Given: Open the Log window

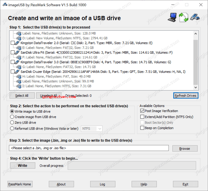Looking at the screenshot, I should pyautogui.click(x=103, y=184).
